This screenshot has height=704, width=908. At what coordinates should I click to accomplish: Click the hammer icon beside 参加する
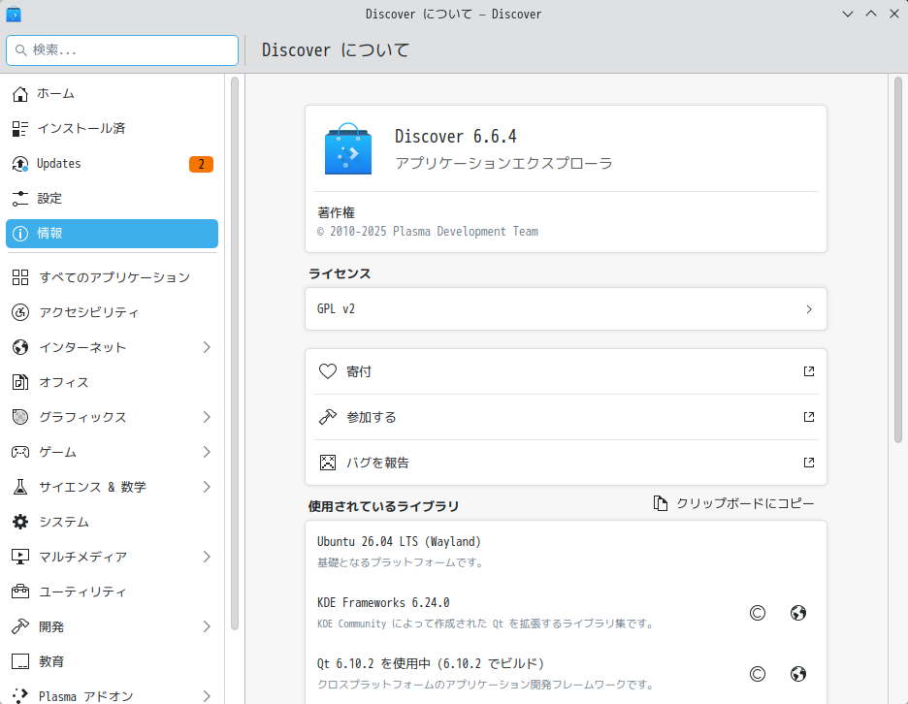pos(328,417)
